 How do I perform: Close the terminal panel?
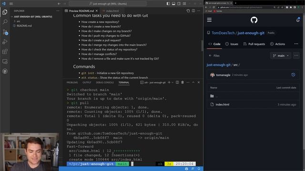click(x=199, y=82)
